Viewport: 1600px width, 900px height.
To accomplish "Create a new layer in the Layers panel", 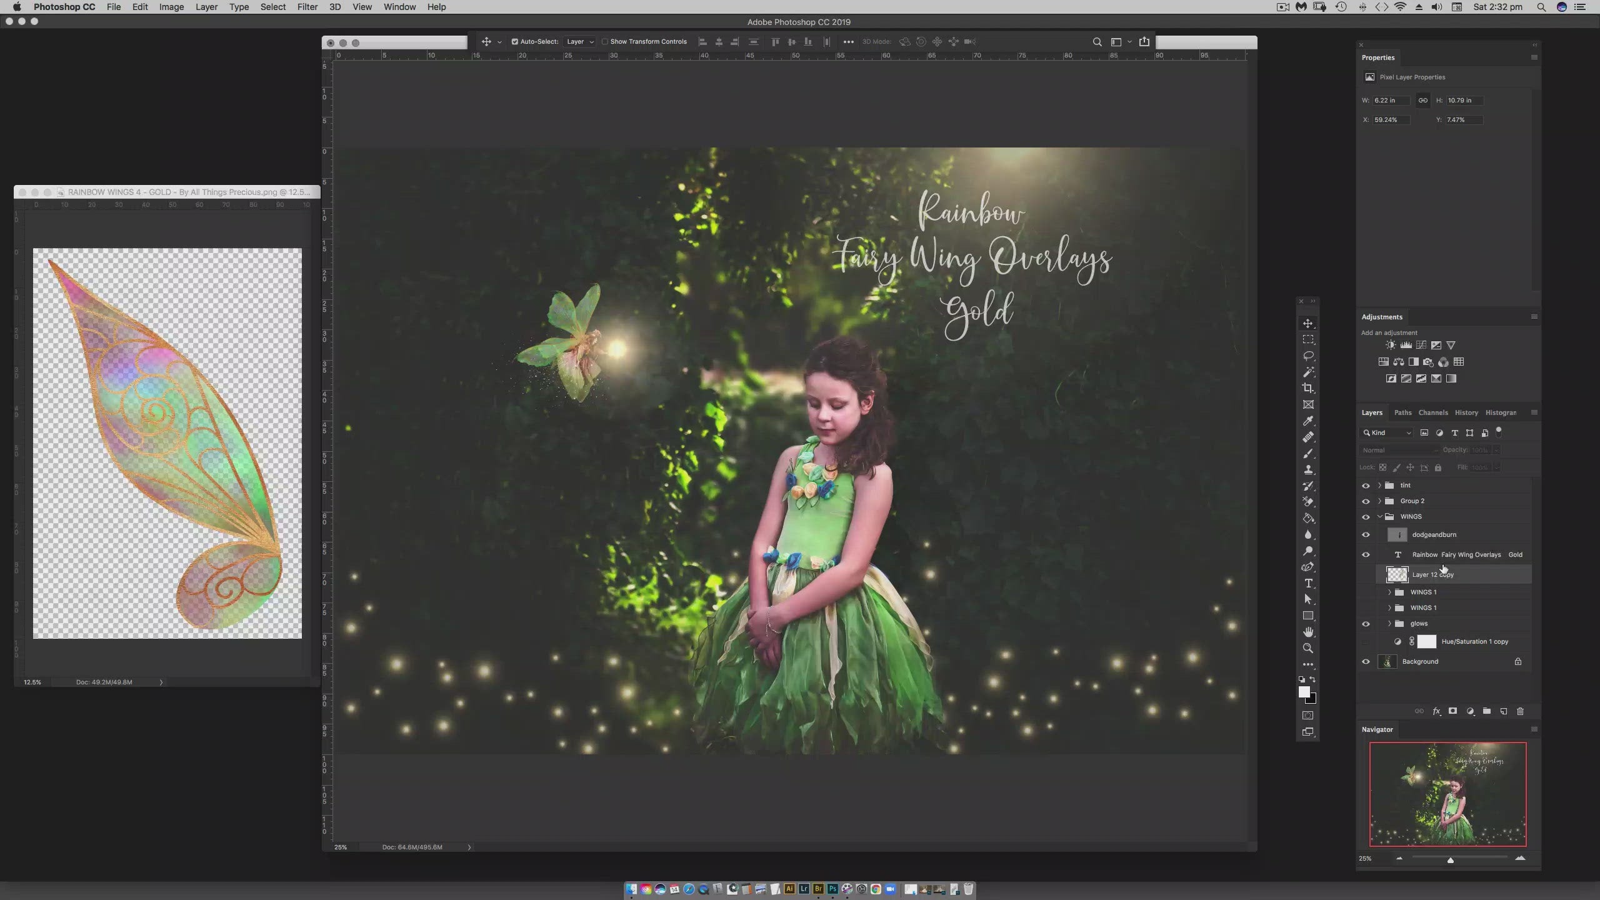I will [x=1504, y=711].
